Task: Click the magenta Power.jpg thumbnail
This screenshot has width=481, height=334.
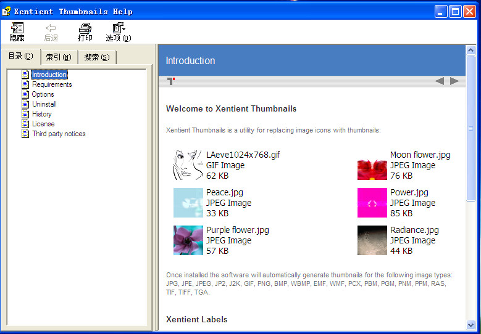Action: 372,203
